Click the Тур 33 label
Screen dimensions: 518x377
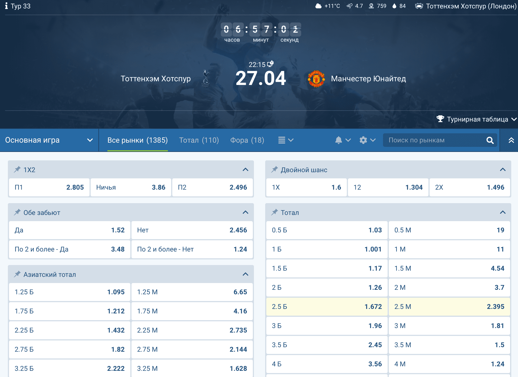point(21,6)
